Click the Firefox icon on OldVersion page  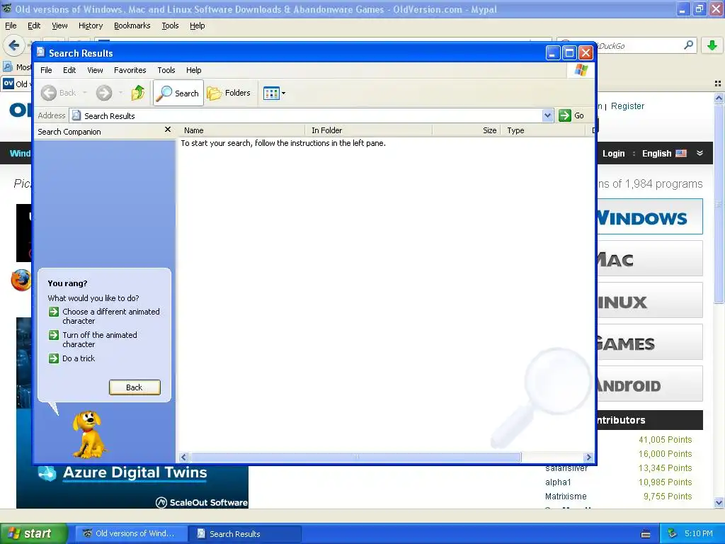pos(21,280)
